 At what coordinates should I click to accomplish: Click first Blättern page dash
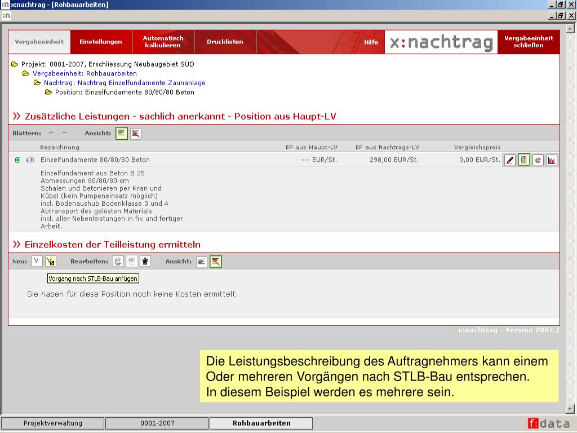point(51,133)
